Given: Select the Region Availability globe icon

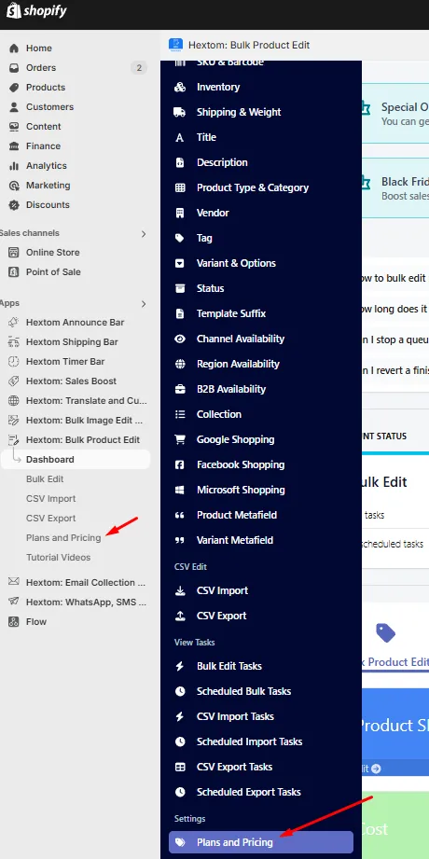Looking at the screenshot, I should (x=180, y=365).
